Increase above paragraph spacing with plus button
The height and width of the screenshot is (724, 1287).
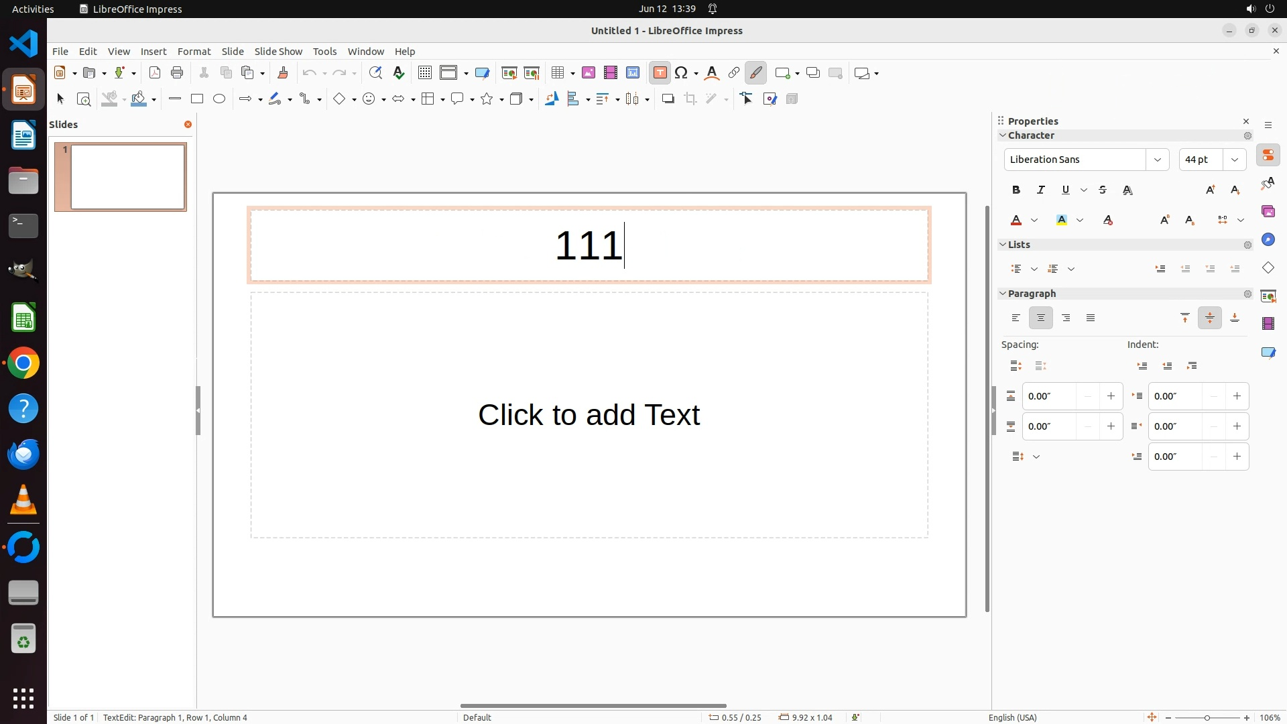click(x=1111, y=396)
